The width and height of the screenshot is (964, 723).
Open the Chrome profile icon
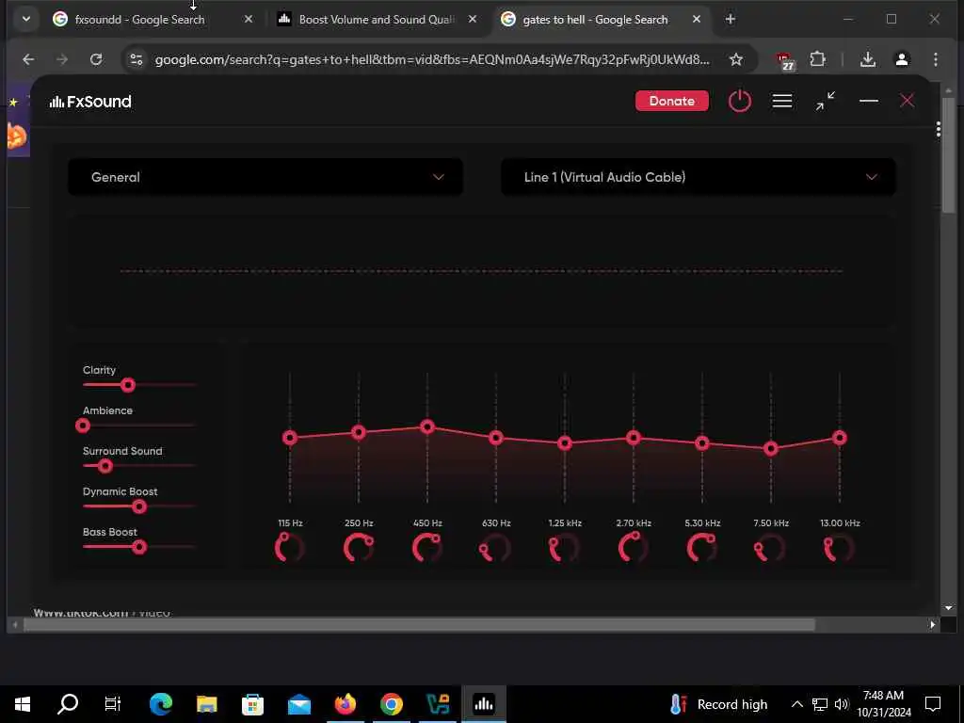[x=902, y=59]
